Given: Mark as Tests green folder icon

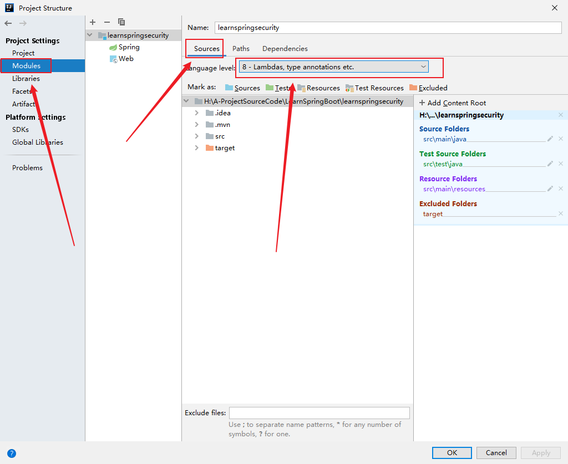Looking at the screenshot, I should (270, 88).
